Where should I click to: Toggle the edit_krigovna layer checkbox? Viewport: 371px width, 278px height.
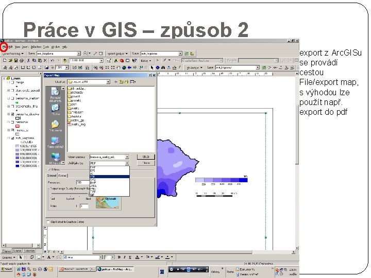13,138
